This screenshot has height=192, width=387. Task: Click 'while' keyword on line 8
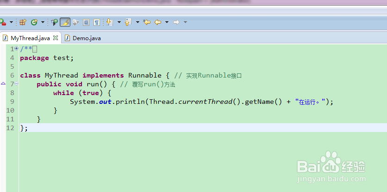point(64,93)
